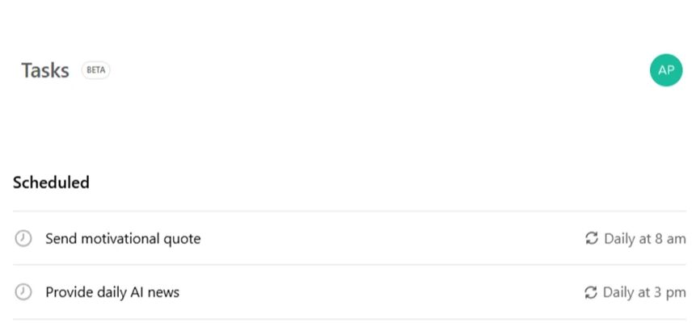Click blank space in Send motivational quote row
The height and width of the screenshot is (331, 696).
[x=388, y=238]
